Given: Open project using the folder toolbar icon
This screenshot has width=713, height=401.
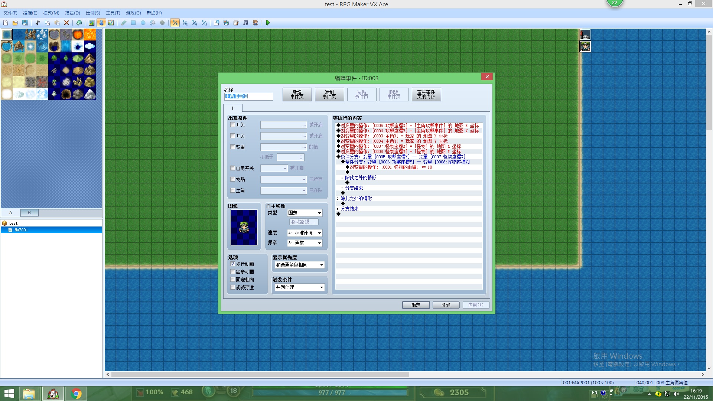Looking at the screenshot, I should coord(15,23).
